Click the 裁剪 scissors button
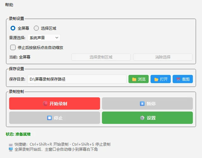This screenshot has height=158, width=202. pyautogui.click(x=183, y=79)
